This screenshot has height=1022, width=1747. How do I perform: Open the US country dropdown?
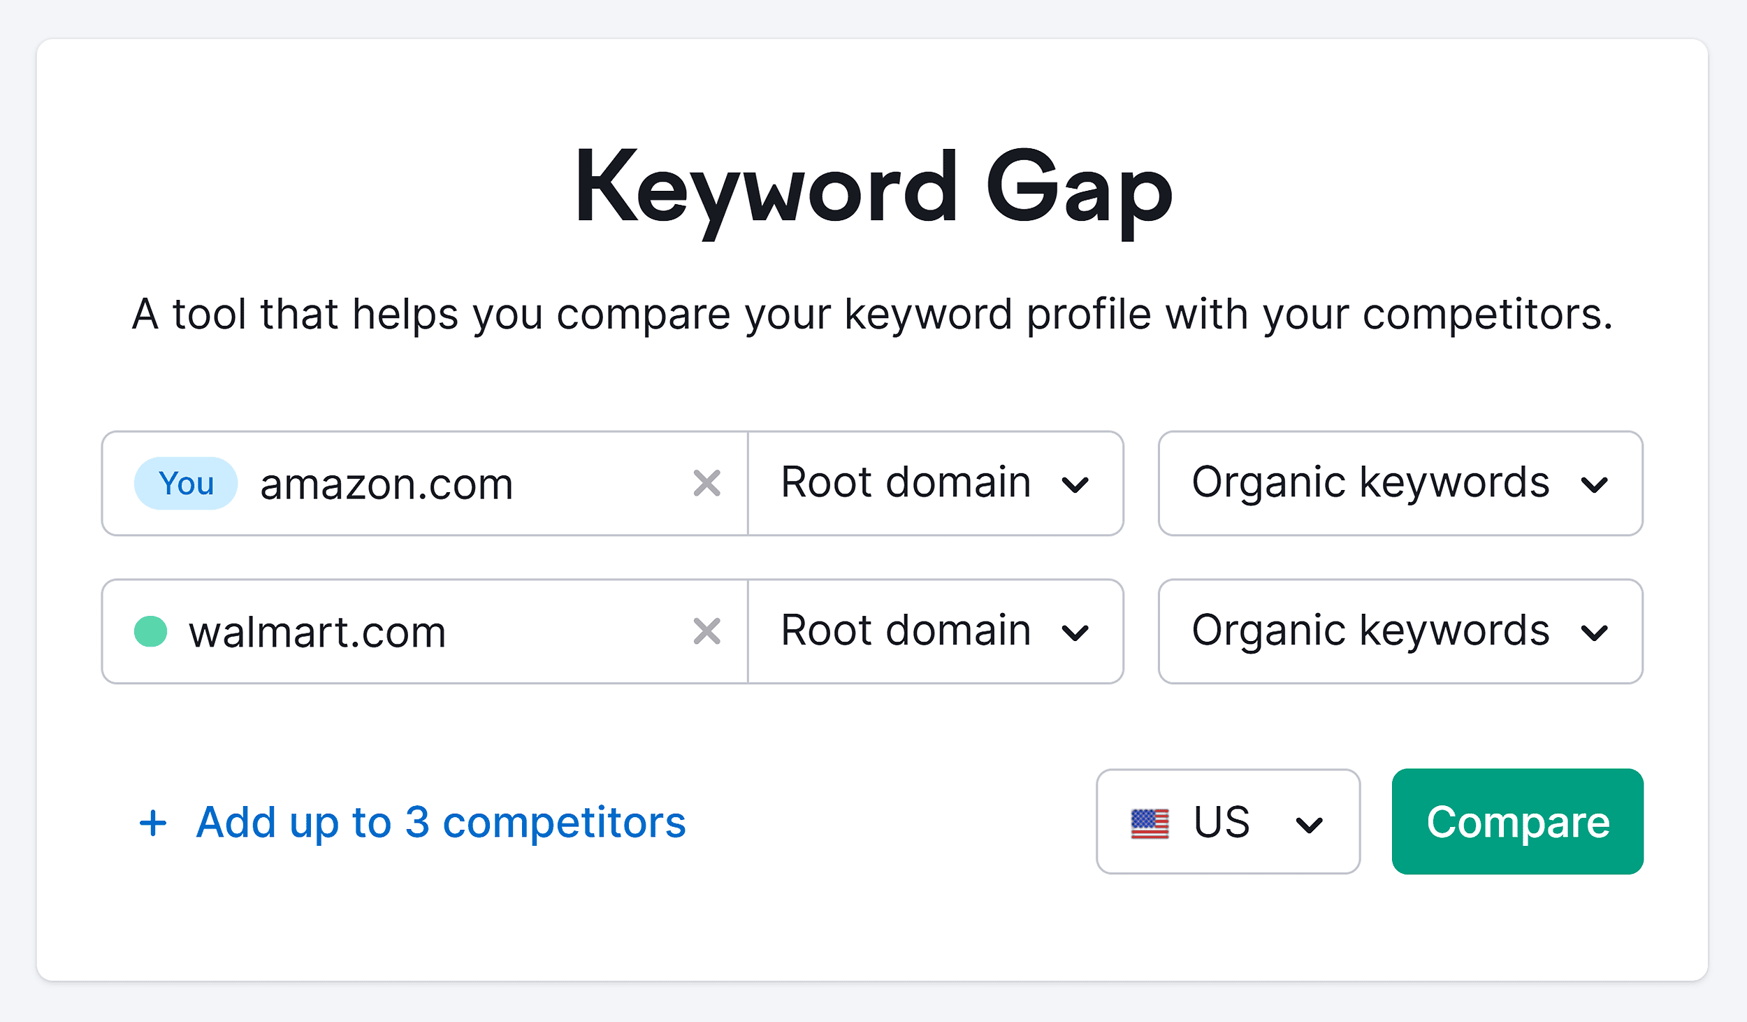1228,822
